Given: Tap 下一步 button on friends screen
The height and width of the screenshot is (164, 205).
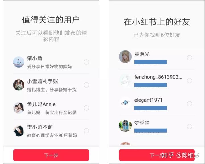Looking at the screenshot, I should 157,155.
